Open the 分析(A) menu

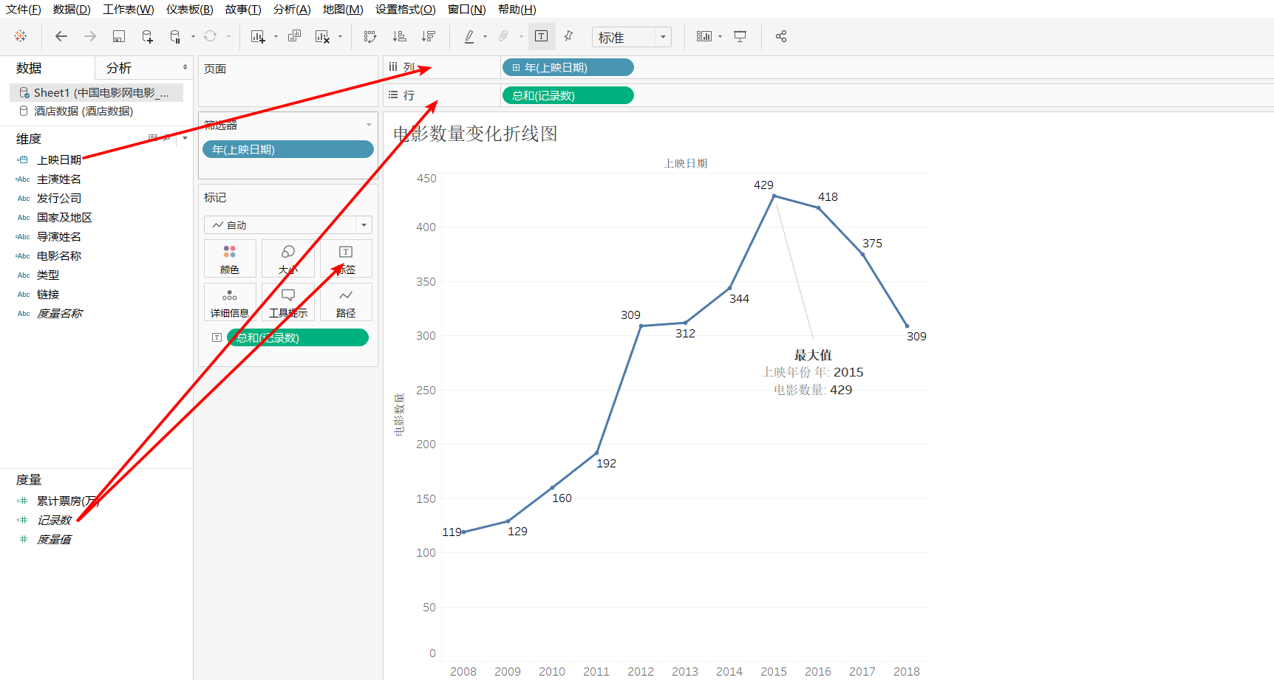292,10
